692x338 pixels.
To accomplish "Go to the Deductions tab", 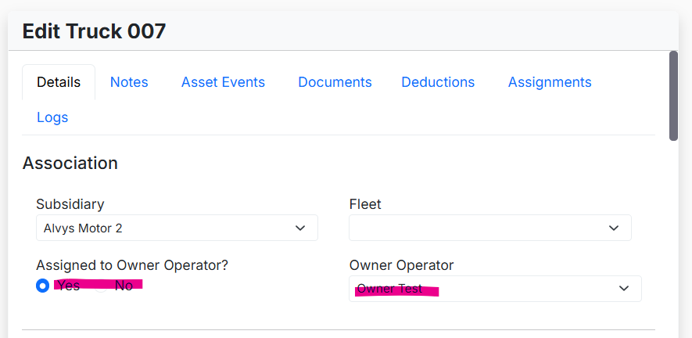I will 438,82.
